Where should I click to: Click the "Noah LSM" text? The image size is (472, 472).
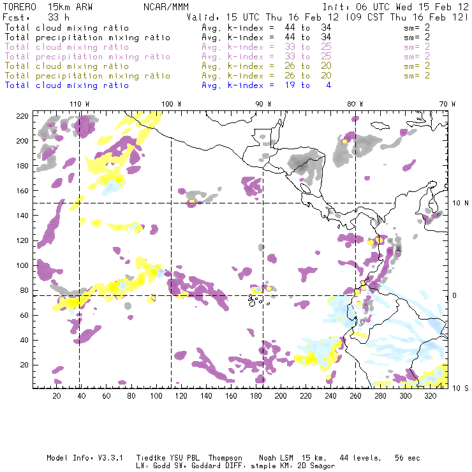pos(276,458)
